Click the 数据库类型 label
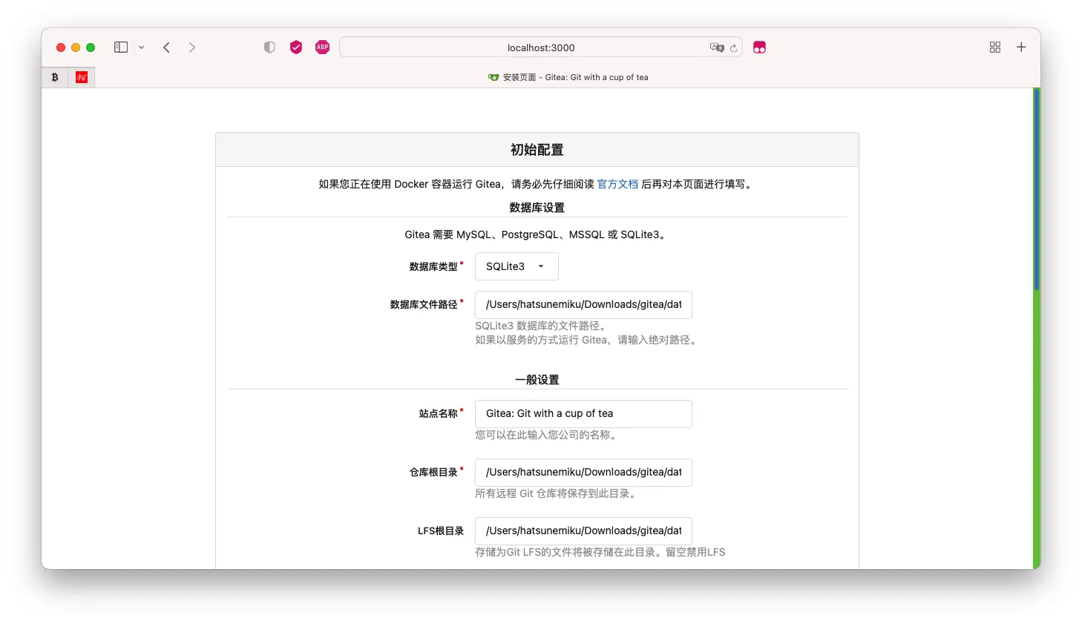 (x=433, y=266)
